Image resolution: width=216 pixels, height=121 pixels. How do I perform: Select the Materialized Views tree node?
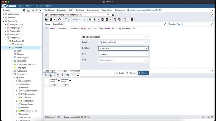point(29,111)
